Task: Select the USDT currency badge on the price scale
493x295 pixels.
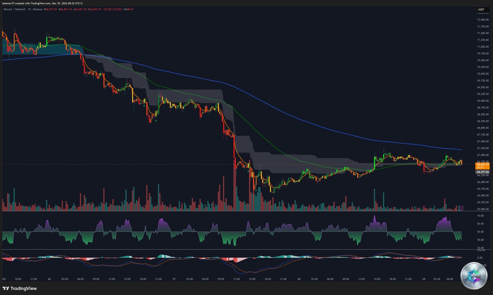Action: click(482, 10)
